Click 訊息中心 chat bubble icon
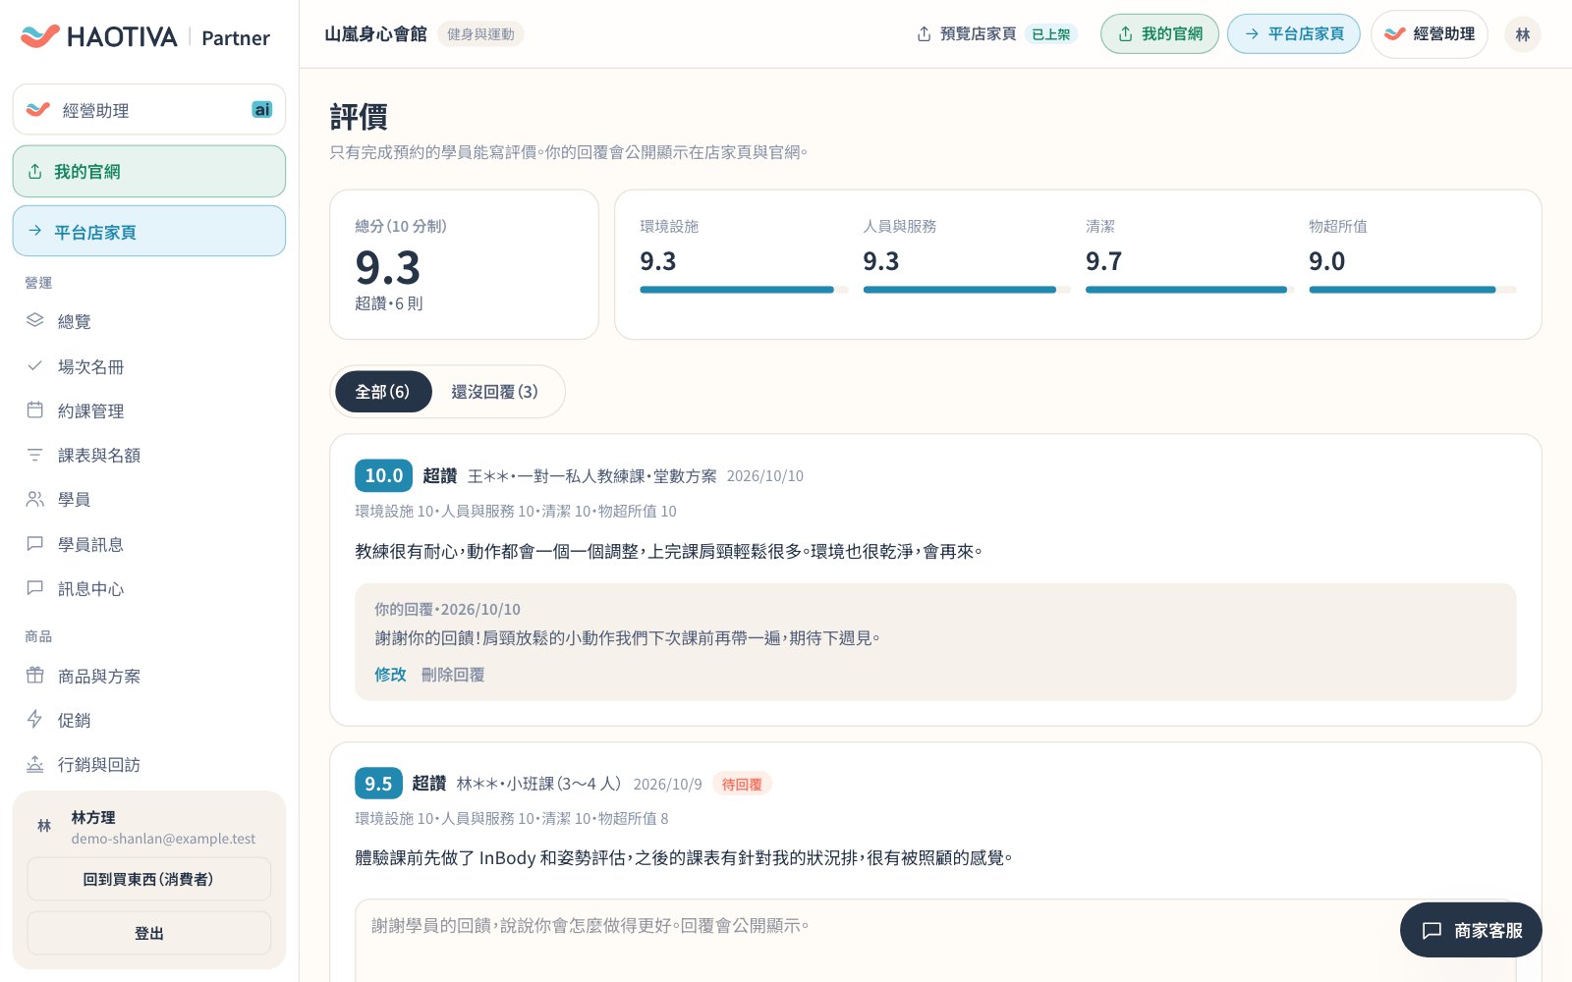This screenshot has width=1572, height=982. 35,587
